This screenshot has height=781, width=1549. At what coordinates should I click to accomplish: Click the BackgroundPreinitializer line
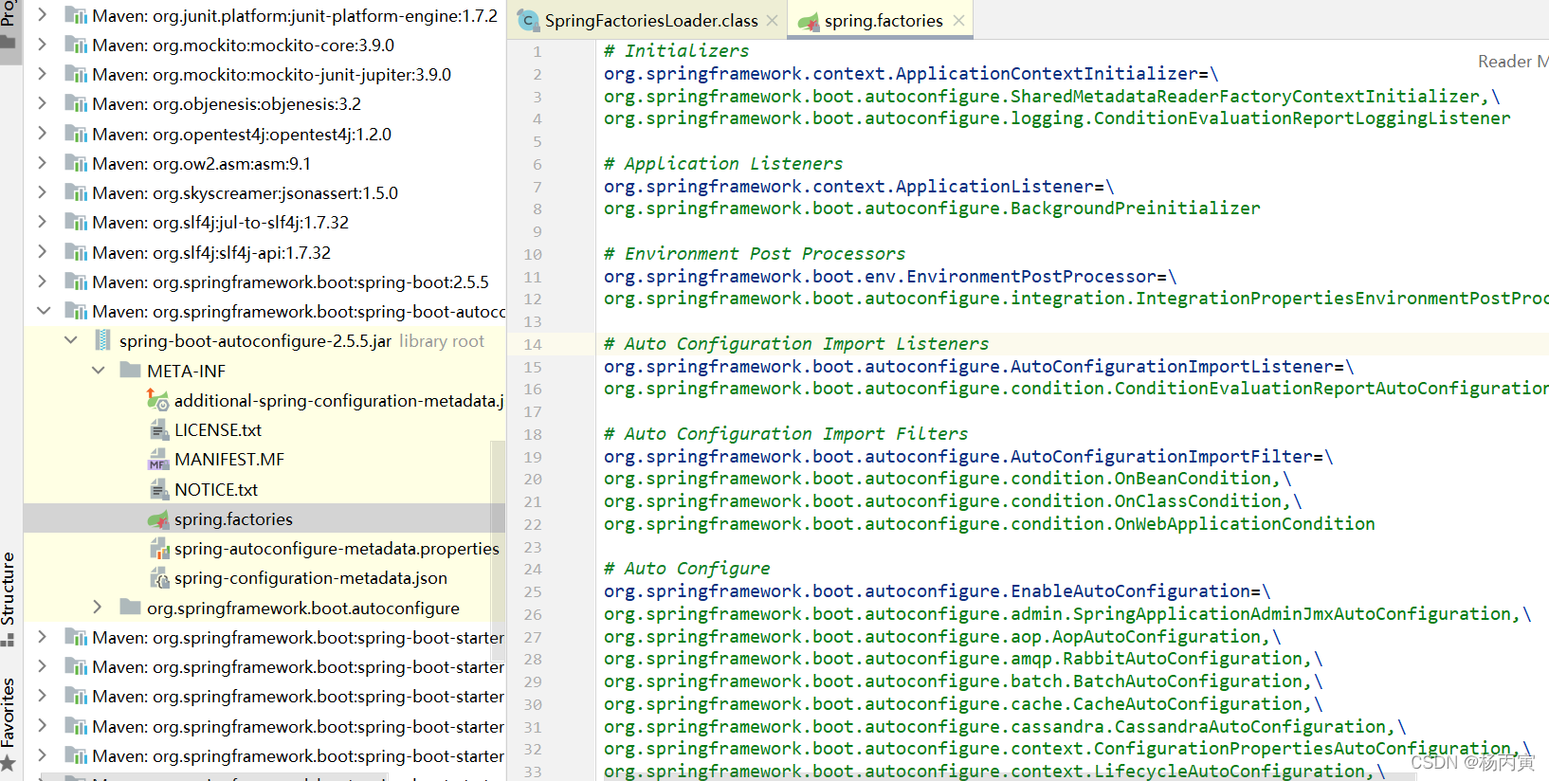click(x=932, y=209)
